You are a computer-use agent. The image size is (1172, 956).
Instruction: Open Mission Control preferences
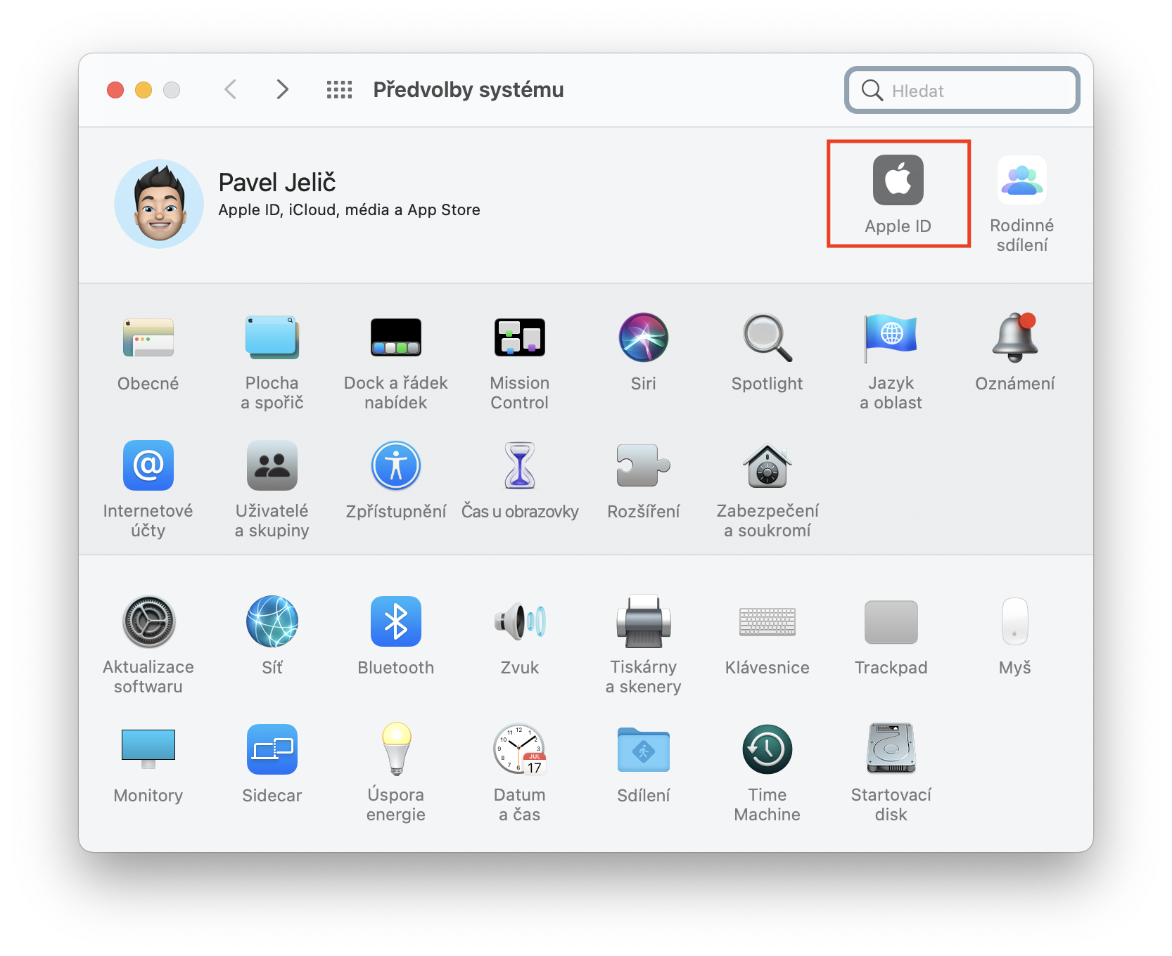(519, 363)
